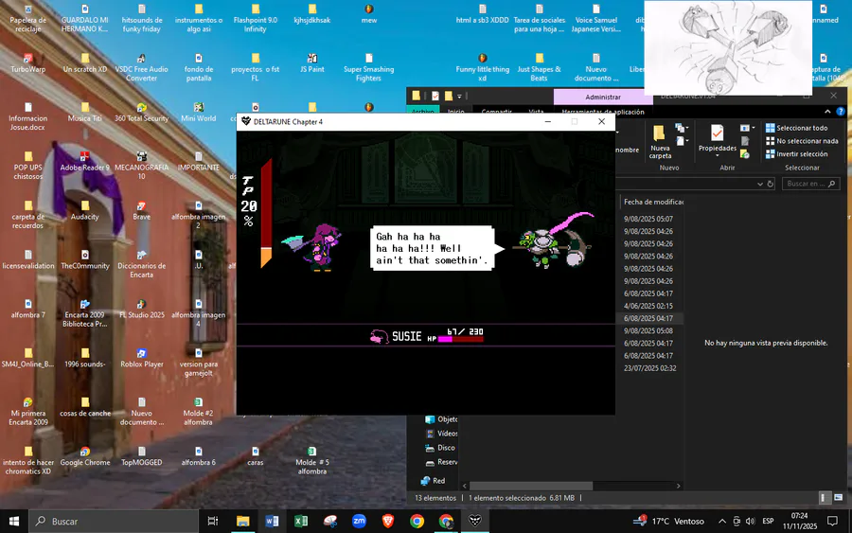Switch Explorer to details view toggle
Screen dimensions: 852x533
[824, 498]
